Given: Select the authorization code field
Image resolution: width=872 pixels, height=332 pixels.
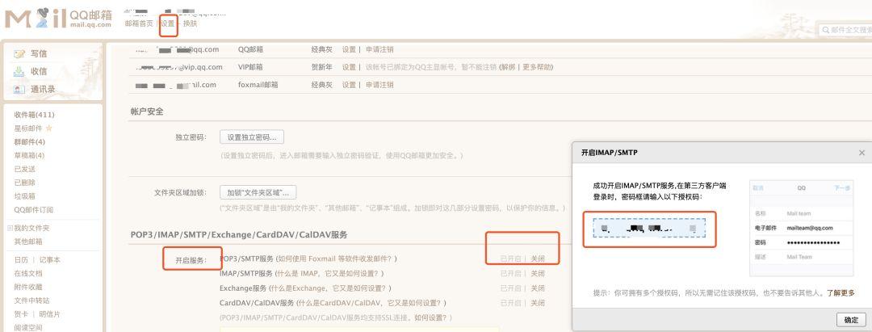Looking at the screenshot, I should tap(649, 229).
